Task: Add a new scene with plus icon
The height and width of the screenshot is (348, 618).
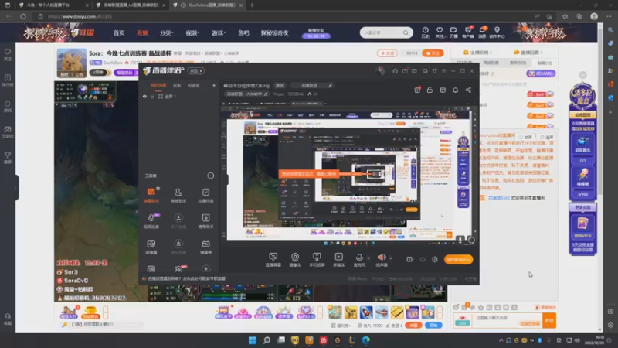Action: coord(214,85)
